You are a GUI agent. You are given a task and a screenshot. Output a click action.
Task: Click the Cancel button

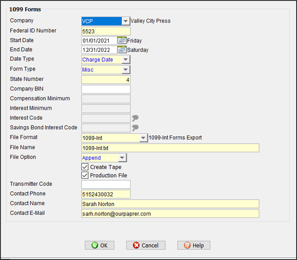(146, 246)
